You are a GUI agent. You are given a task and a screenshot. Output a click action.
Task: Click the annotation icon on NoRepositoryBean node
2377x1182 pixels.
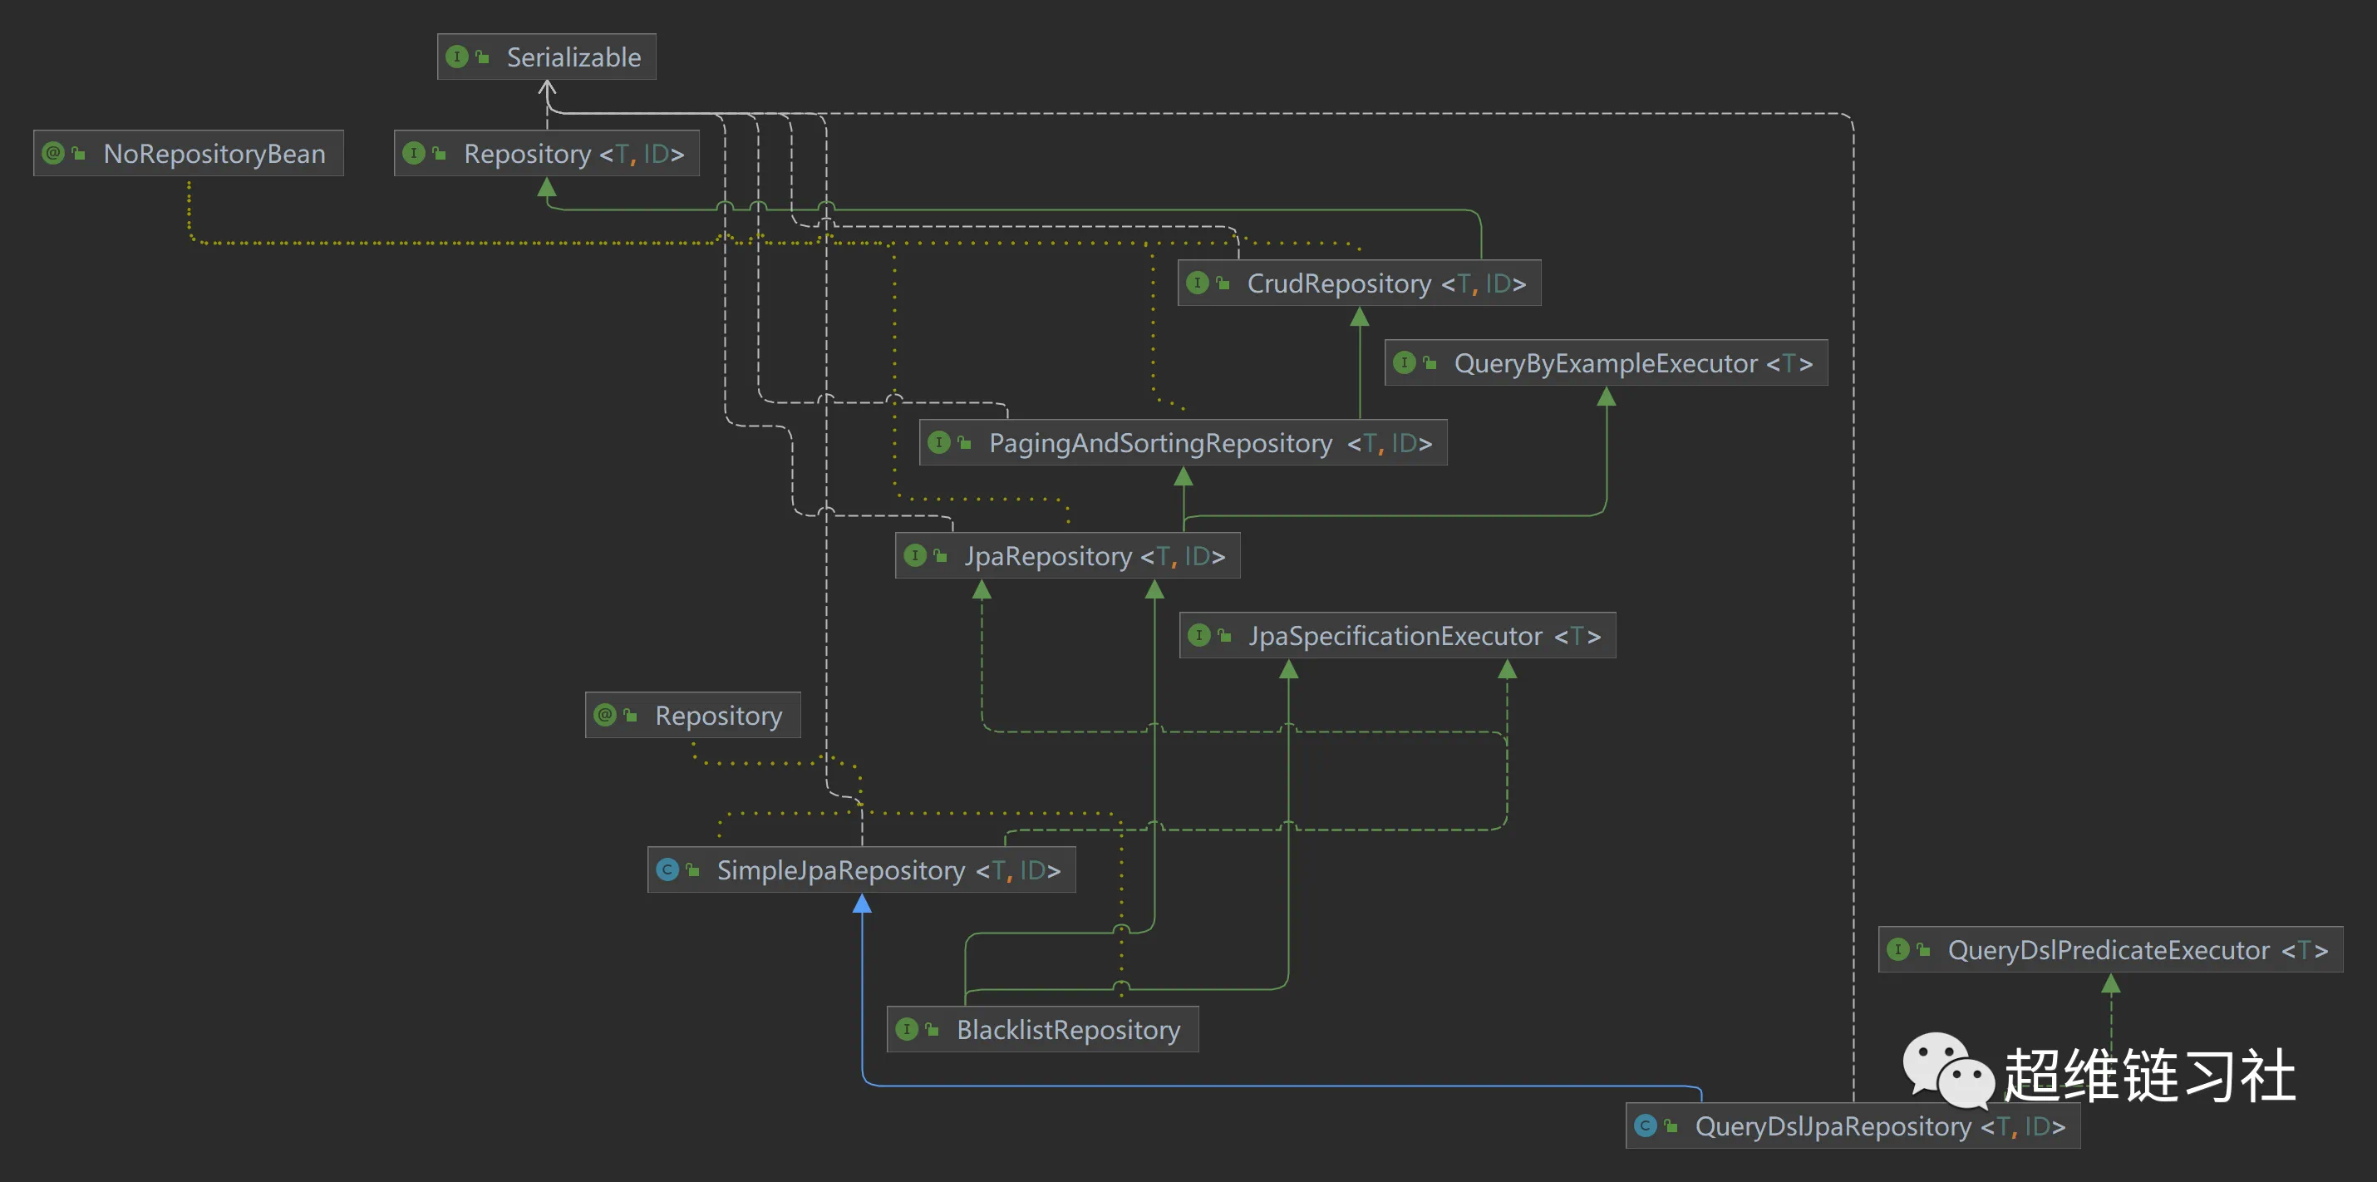(x=53, y=153)
